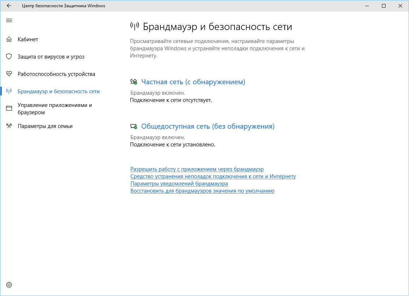Allow an app through the firewall

click(x=197, y=169)
